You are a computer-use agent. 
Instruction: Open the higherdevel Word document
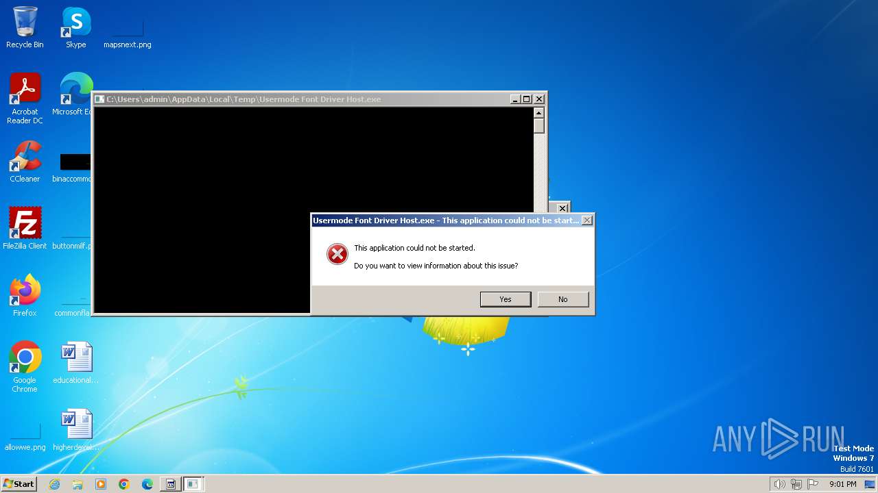coord(76,430)
